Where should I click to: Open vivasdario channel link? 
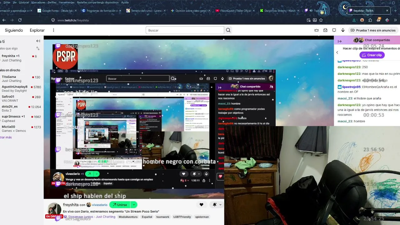[x=100, y=205]
